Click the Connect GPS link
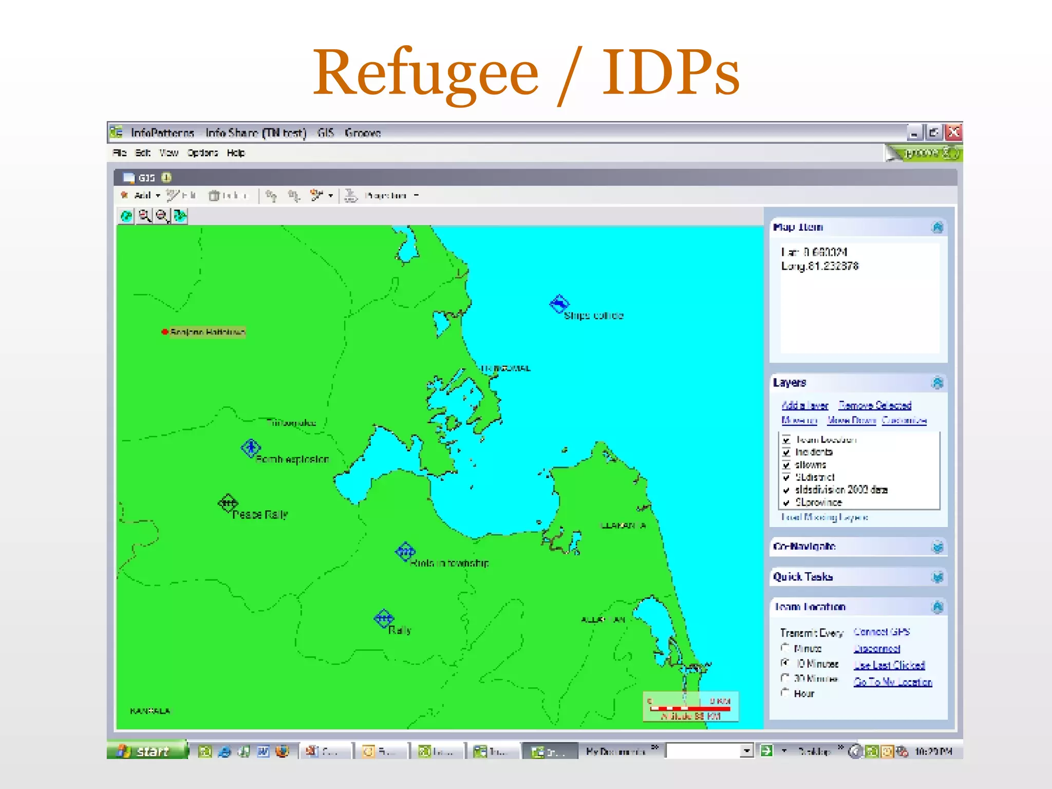 [881, 632]
